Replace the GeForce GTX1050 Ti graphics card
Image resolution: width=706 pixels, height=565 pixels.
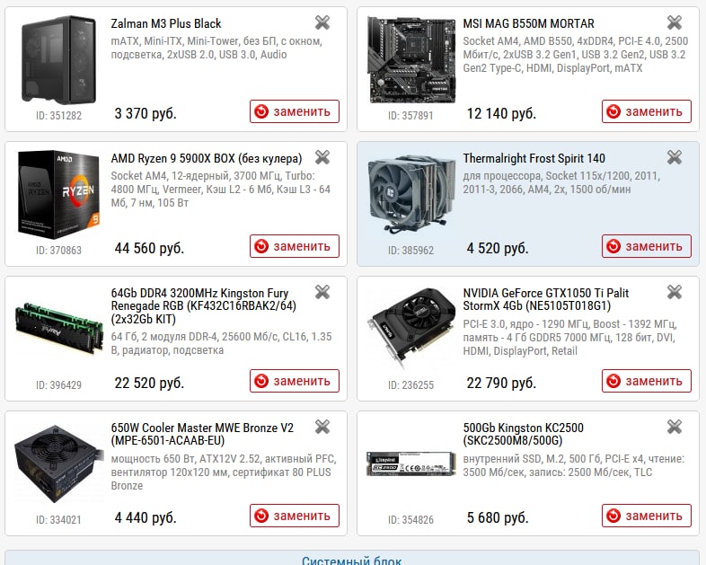(647, 381)
